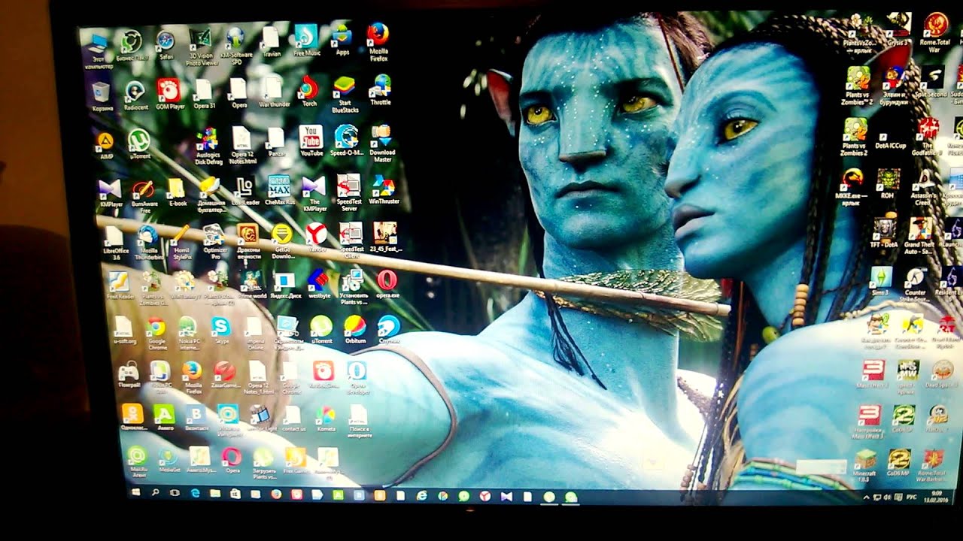
Task: Expand hidden system tray icons chevron
Action: point(867,497)
